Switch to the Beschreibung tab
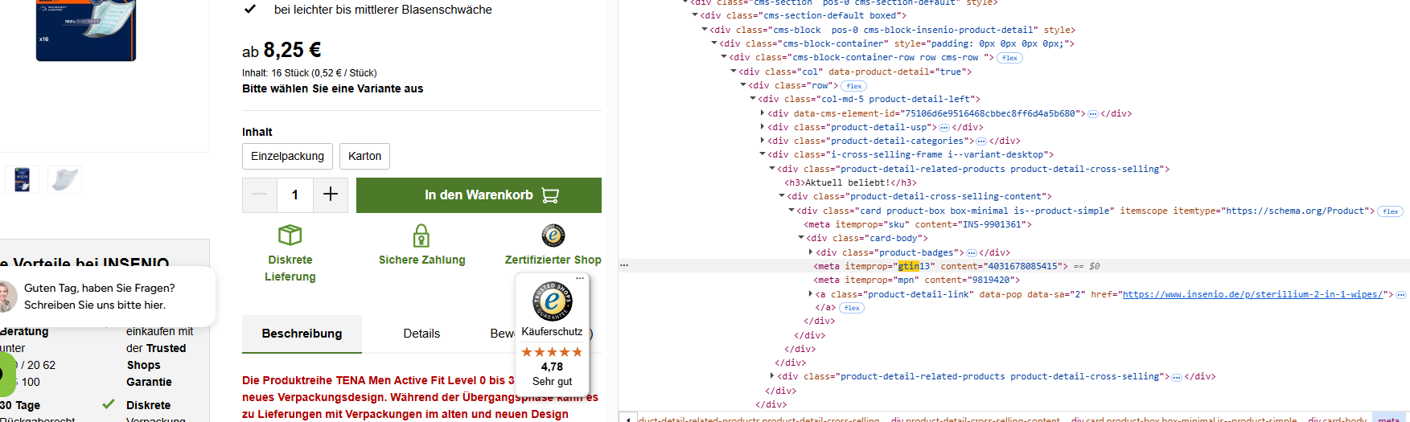 [x=302, y=334]
